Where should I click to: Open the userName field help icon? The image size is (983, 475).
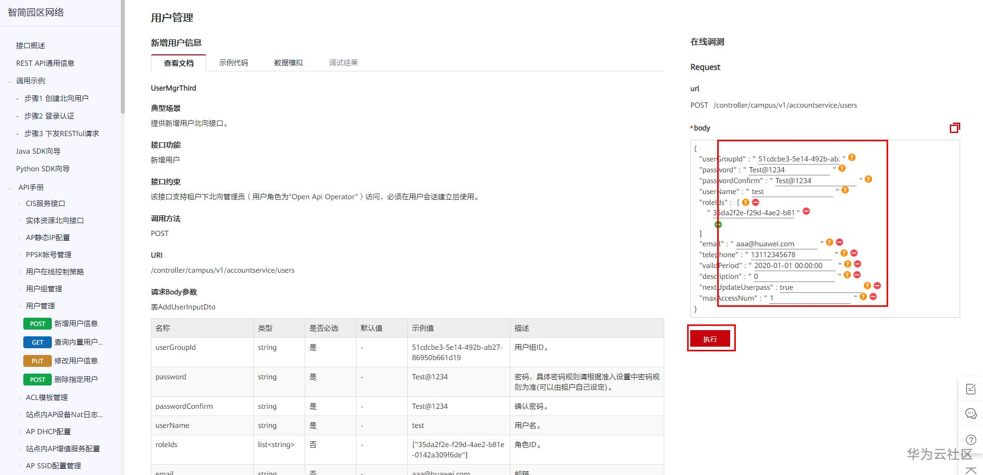(x=845, y=190)
